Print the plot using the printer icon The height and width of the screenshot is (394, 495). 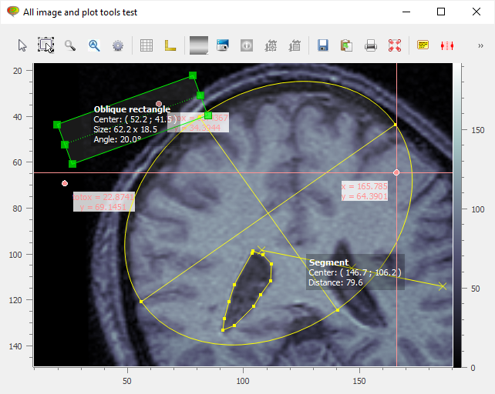pyautogui.click(x=371, y=45)
